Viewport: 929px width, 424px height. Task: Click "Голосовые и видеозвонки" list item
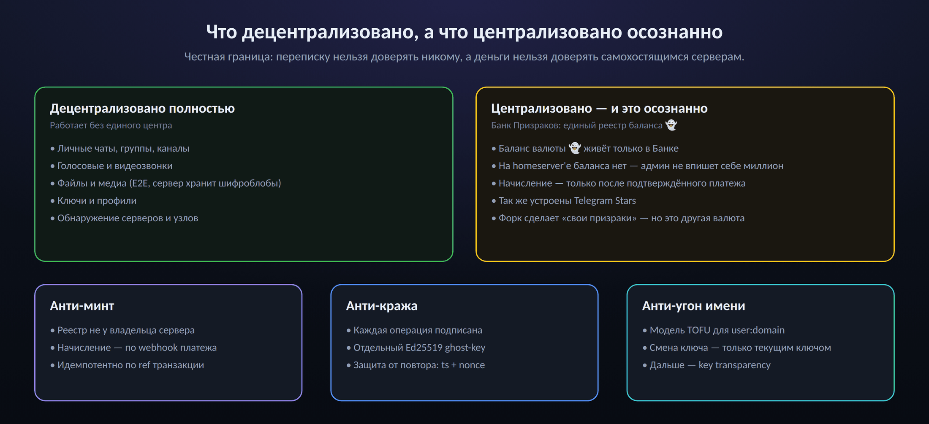(x=111, y=166)
